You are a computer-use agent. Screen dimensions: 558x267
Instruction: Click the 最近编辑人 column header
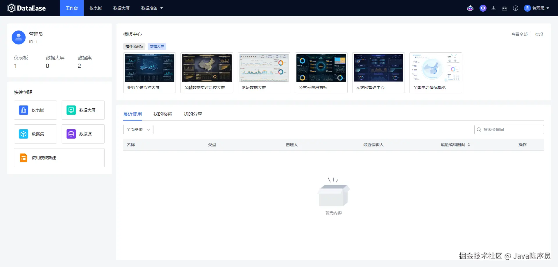(373, 145)
